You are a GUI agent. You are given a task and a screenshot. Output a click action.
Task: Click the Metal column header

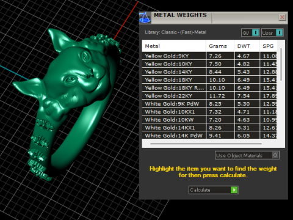[174, 46]
